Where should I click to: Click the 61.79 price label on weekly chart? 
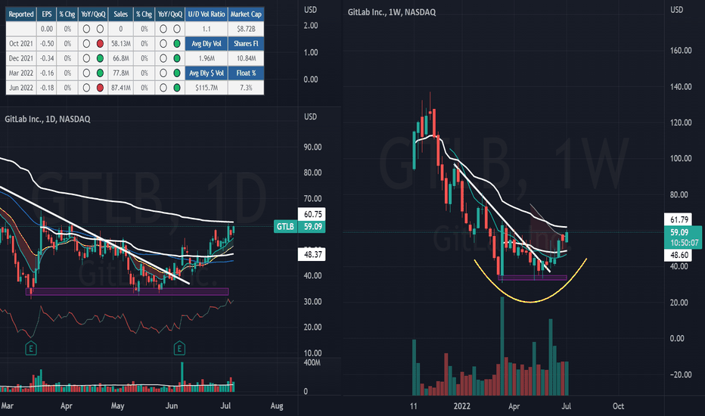[679, 219]
